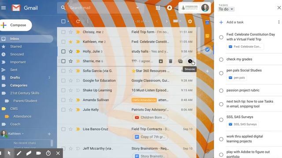
Task: Start a new chat plus button
Action: (x=49, y=134)
